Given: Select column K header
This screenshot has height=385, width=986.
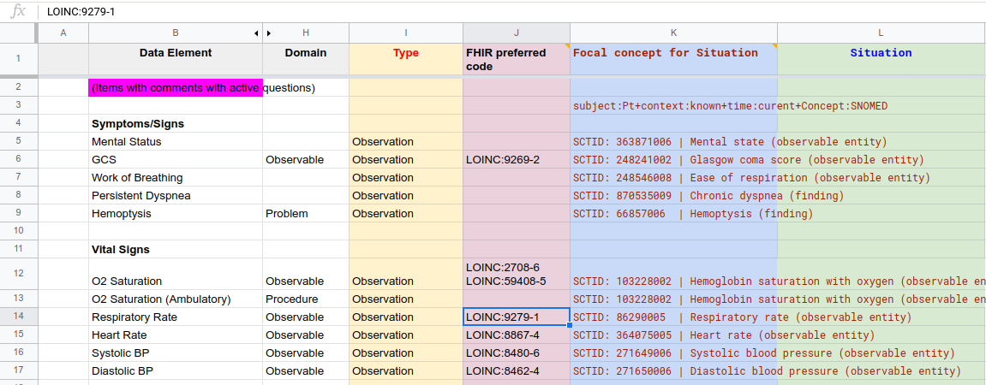Looking at the screenshot, I should click(673, 33).
